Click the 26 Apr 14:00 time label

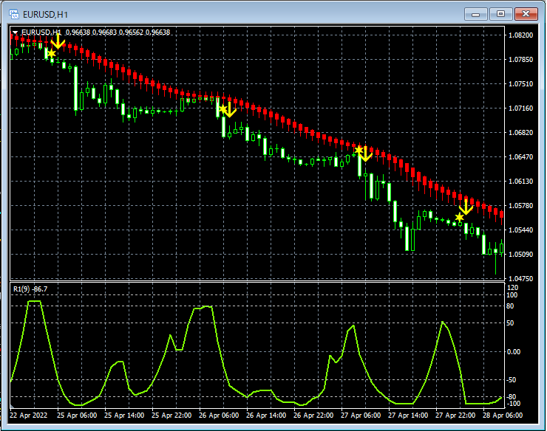(266, 416)
